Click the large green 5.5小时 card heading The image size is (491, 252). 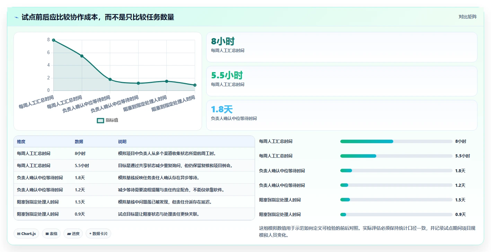(227, 76)
